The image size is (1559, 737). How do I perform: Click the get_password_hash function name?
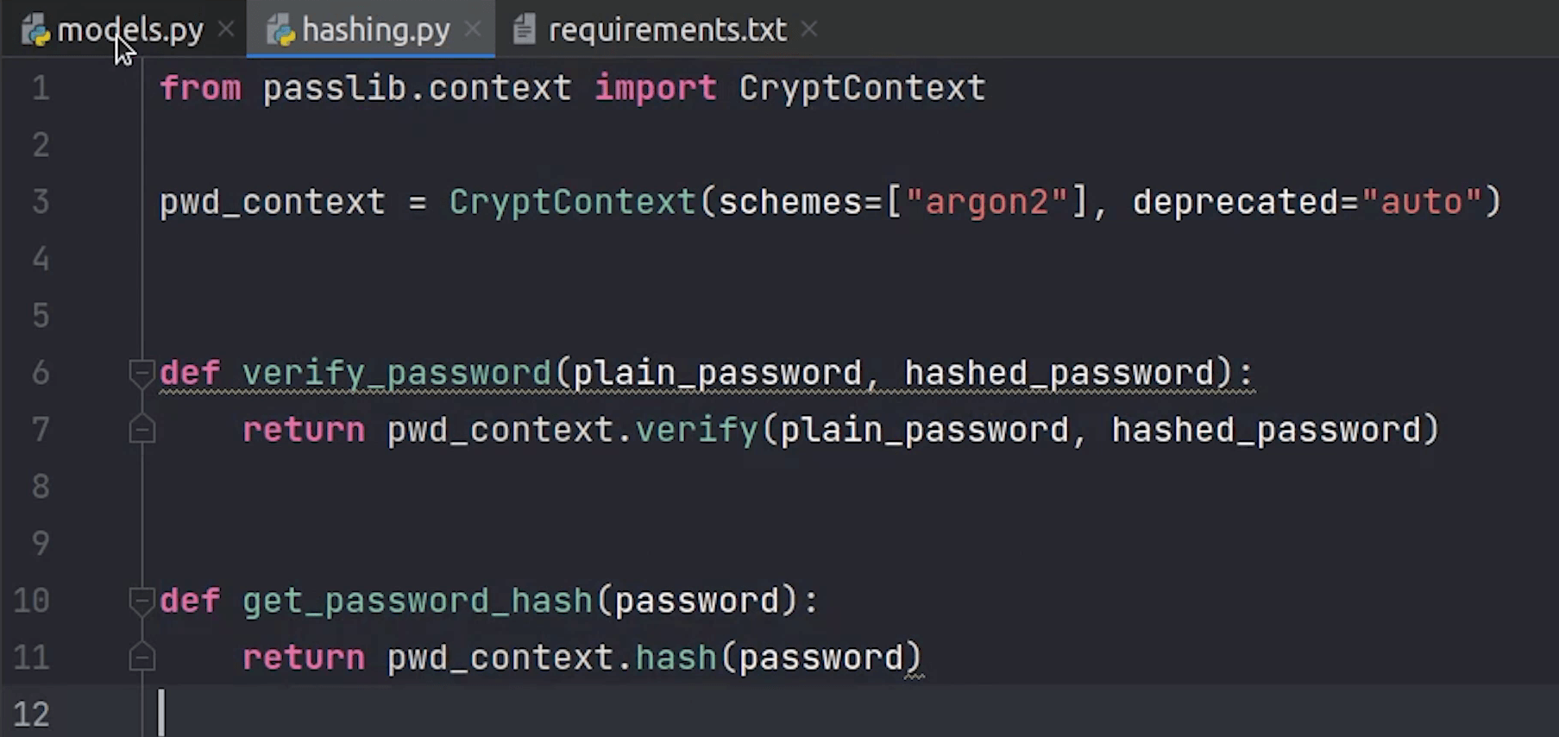[417, 601]
